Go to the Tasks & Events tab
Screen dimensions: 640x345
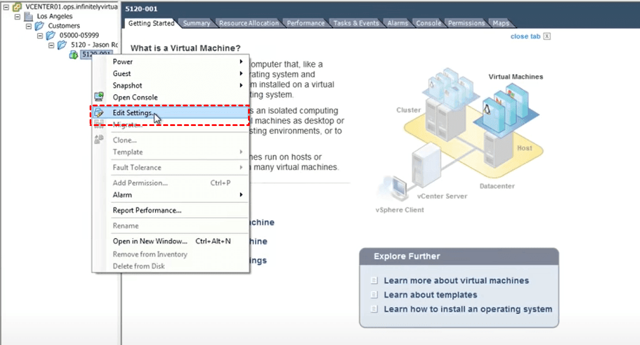(x=356, y=23)
